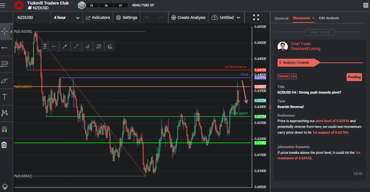Switch to the General tab
This screenshot has width=370, height=192.
click(x=281, y=18)
